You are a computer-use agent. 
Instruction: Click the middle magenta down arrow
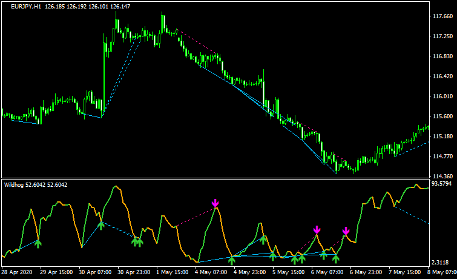[x=317, y=229]
